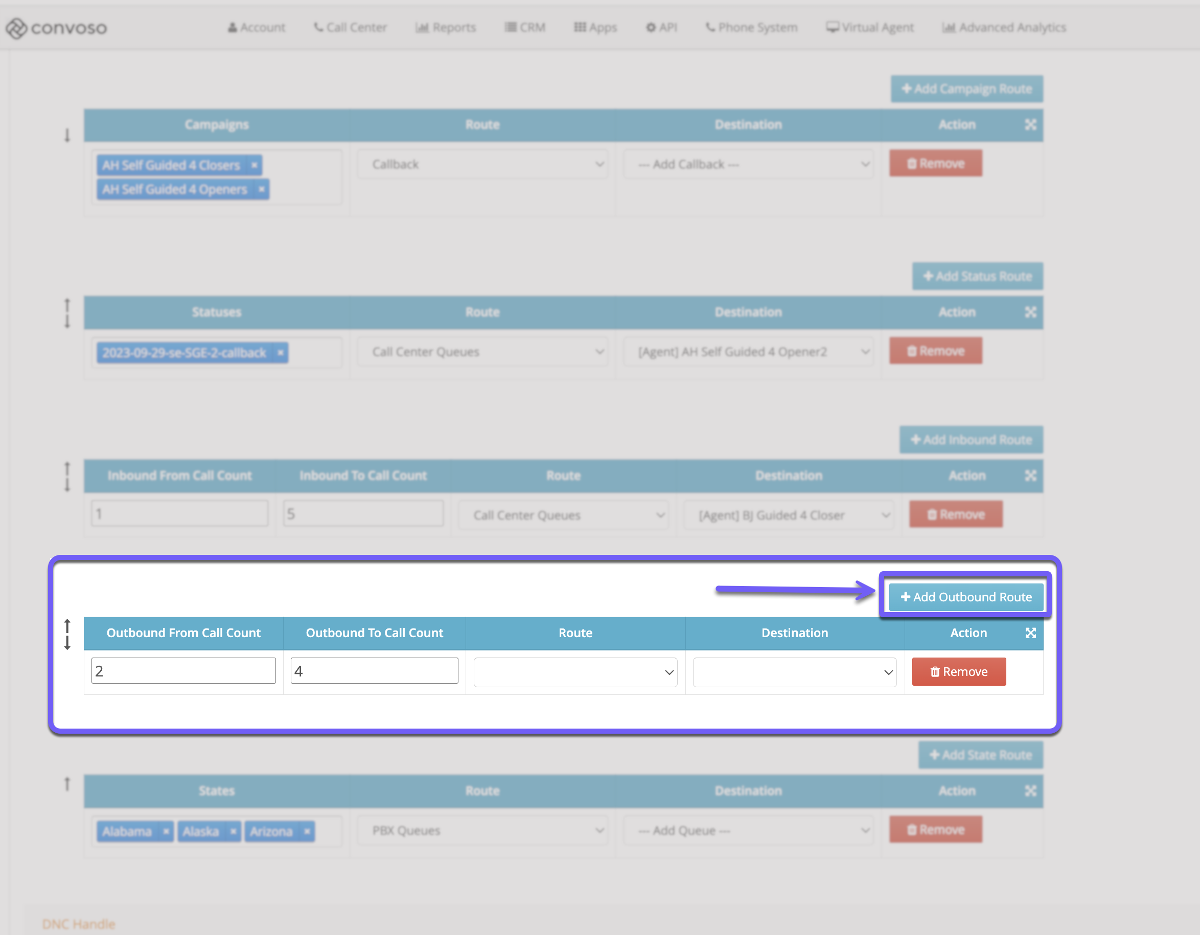1200x935 pixels.
Task: Expand the Statuses table fullscreen icon
Action: [1030, 312]
